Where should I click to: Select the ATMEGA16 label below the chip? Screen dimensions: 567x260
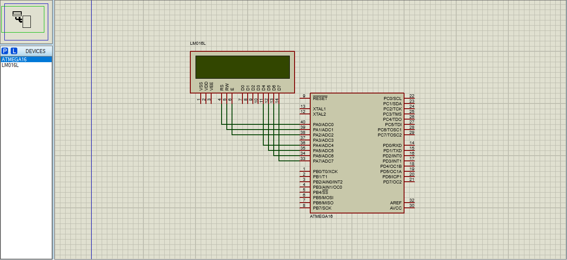coord(321,216)
